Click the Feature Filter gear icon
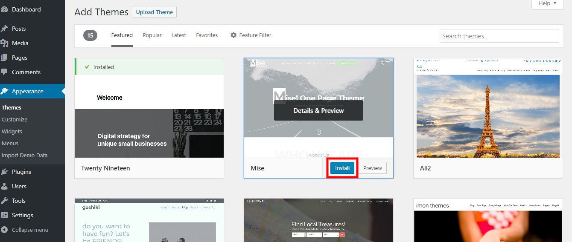This screenshot has width=572, height=242. (233, 35)
